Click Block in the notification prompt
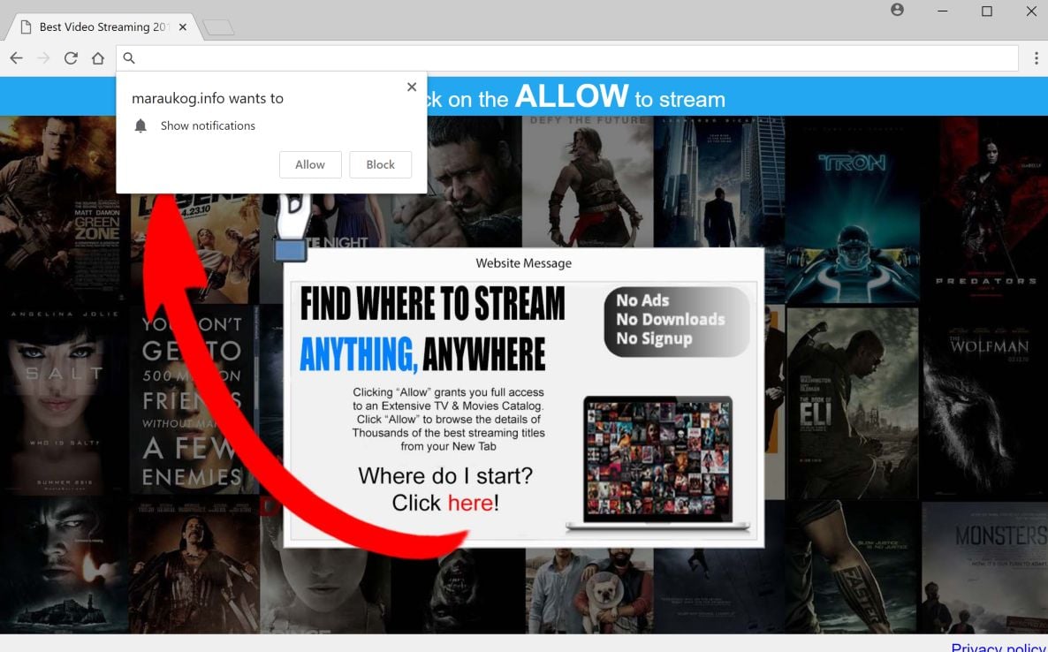The image size is (1048, 652). pos(380,164)
